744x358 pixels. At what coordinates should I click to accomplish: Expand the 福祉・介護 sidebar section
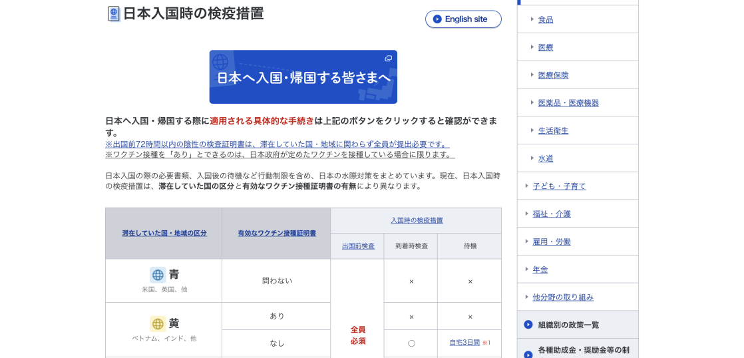551,214
